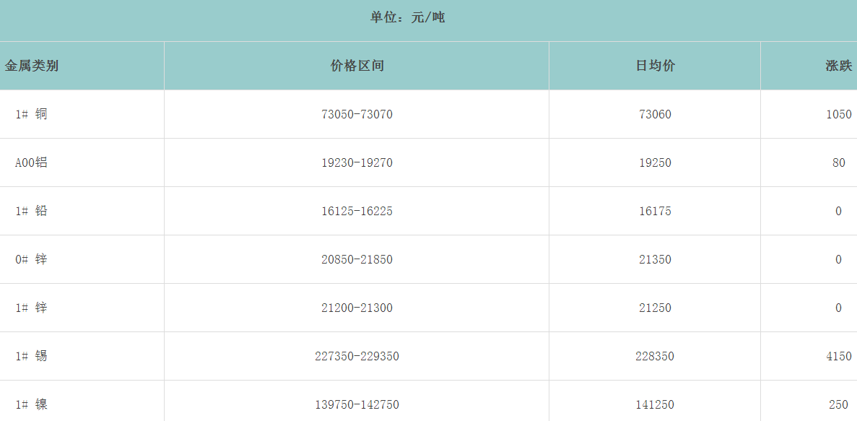
Task: Click price range 16125-16225 for lead
Action: [x=357, y=211]
